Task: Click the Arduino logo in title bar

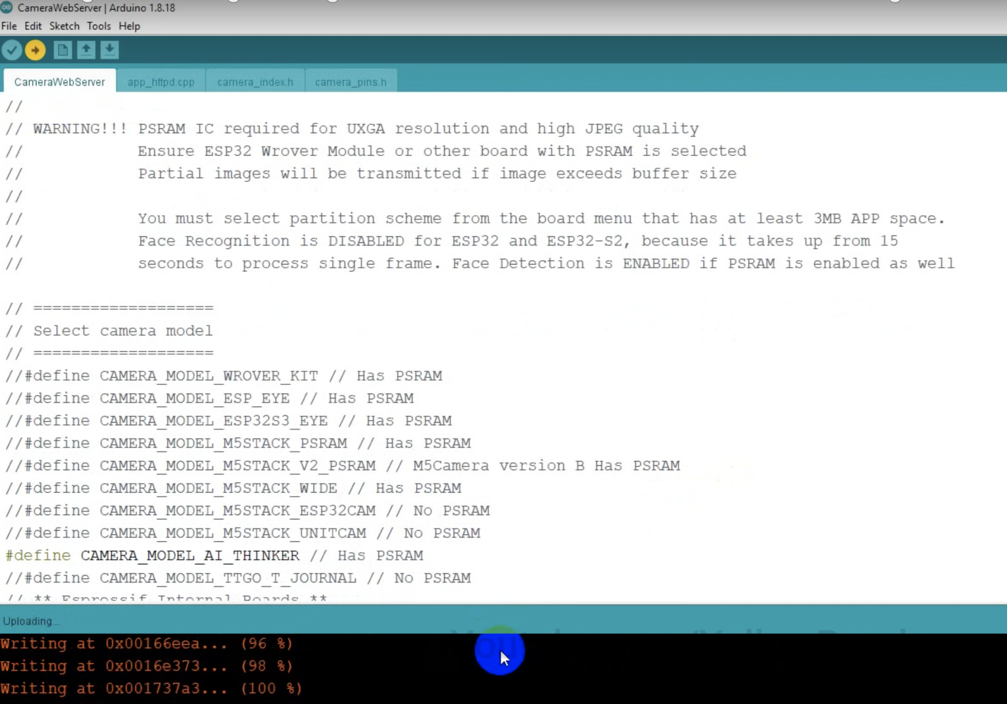Action: [7, 7]
